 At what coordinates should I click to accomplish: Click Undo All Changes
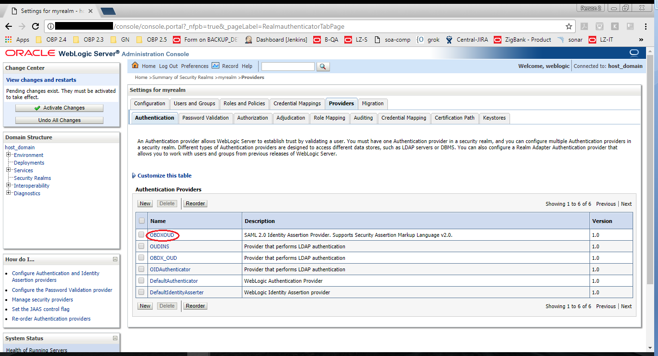coord(59,121)
